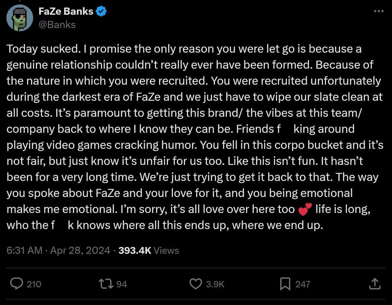View replies by clicking the 210 count
Viewport: 392px width, 305px height.
[34, 284]
